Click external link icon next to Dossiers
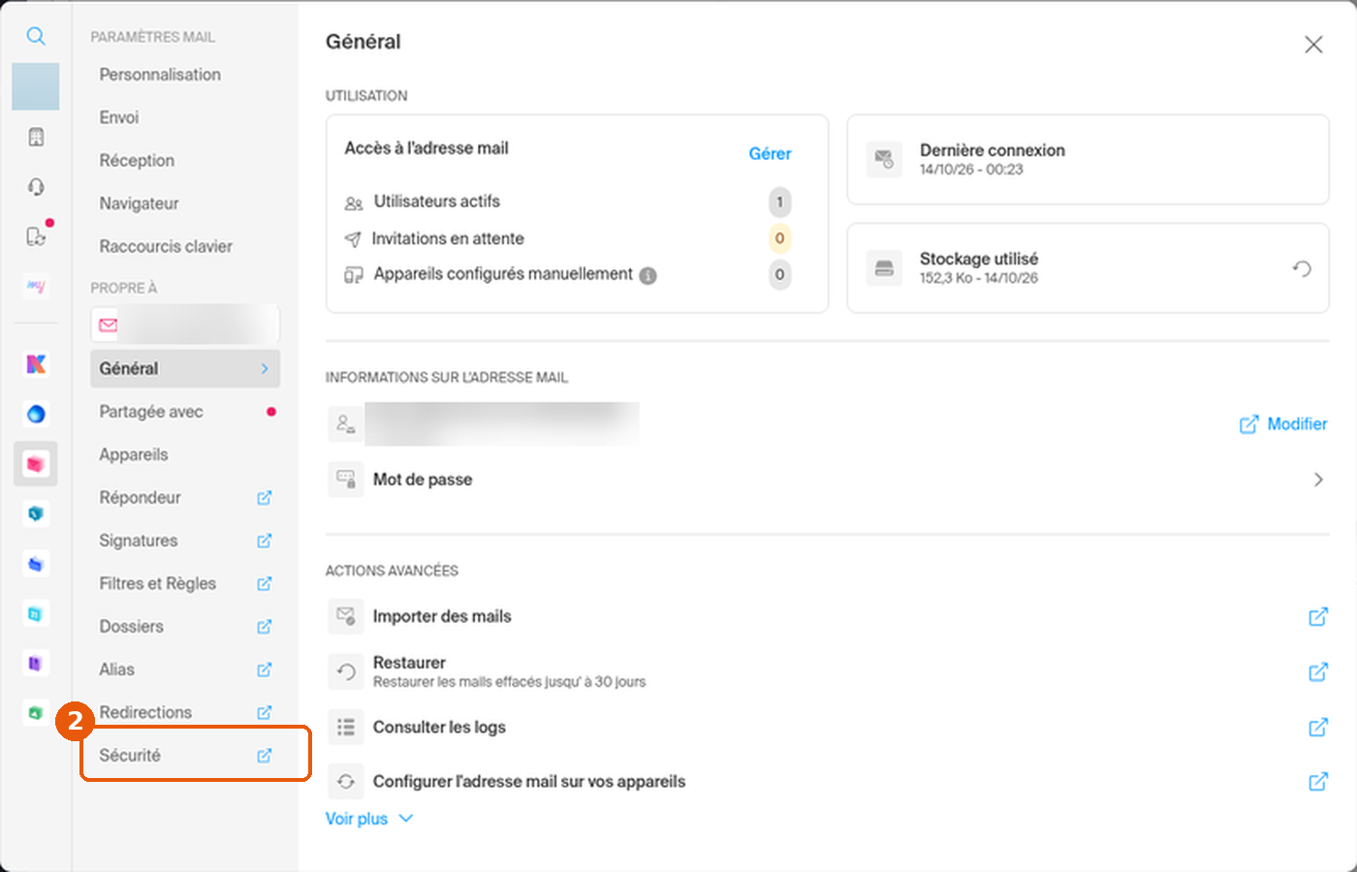Viewport: 1357px width, 872px height. click(265, 627)
